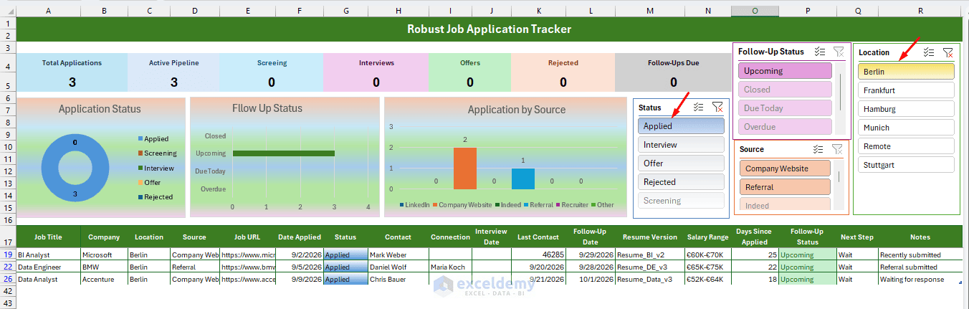Pick Referral in Source slicer
This screenshot has width=969, height=309.
coord(785,187)
